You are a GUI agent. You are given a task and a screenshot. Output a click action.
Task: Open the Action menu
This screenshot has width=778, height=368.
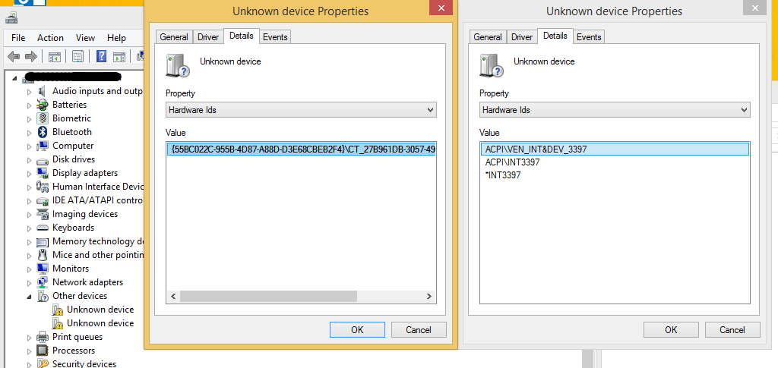50,38
